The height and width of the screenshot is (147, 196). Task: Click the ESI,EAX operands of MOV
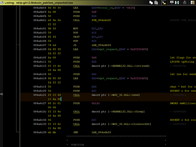[x=97, y=29]
